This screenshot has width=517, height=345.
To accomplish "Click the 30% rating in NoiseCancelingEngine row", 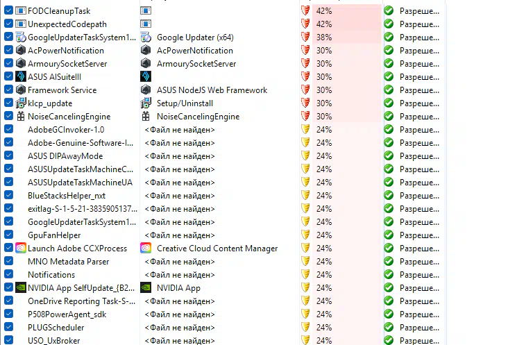I will [324, 117].
